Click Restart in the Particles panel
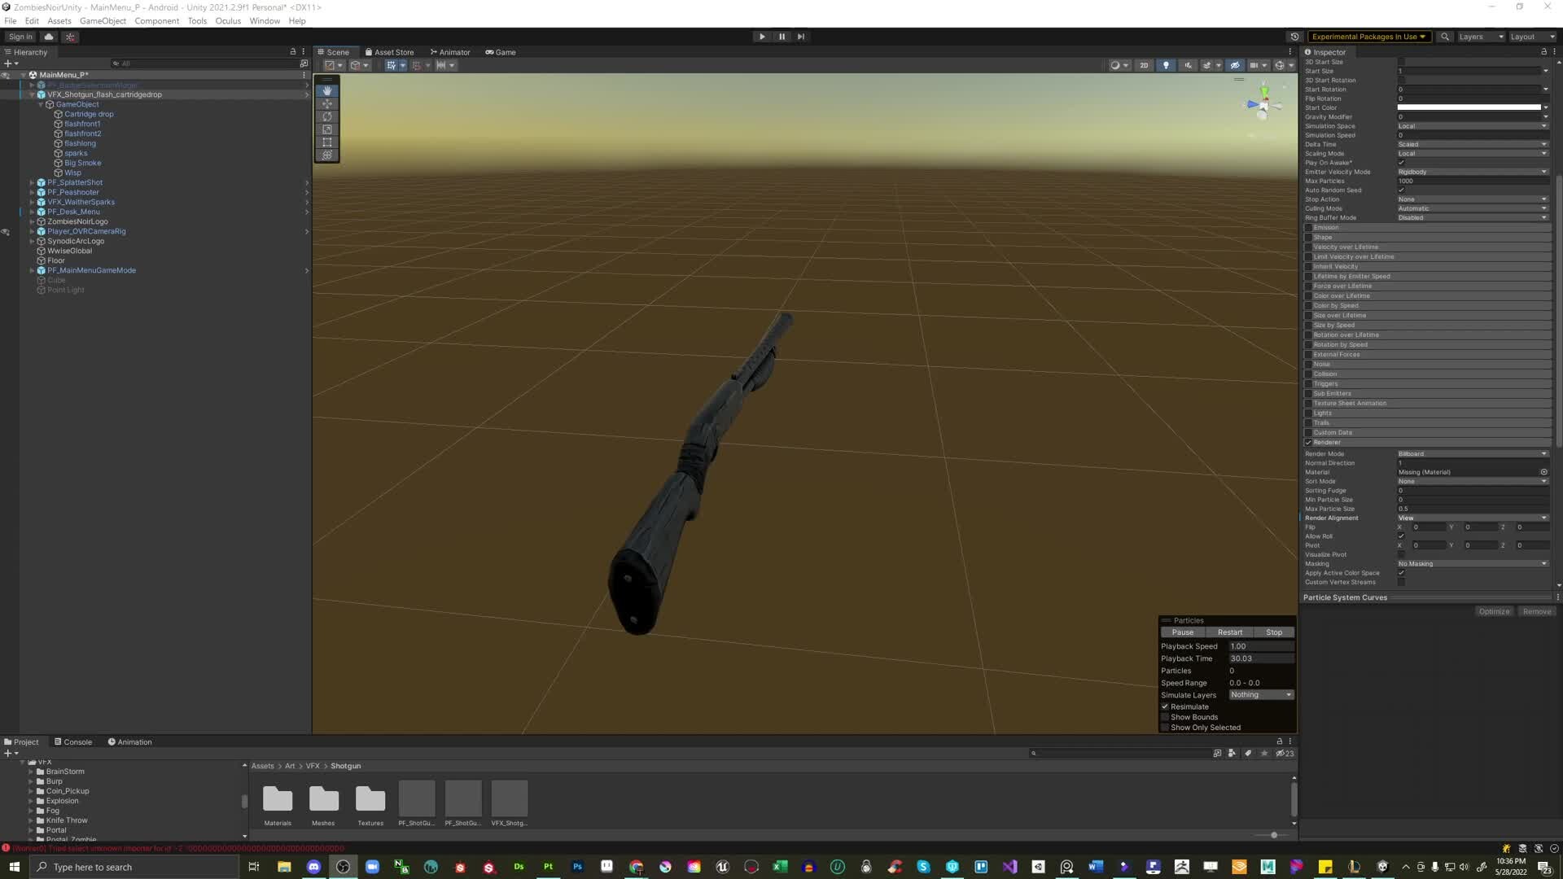 tap(1229, 632)
